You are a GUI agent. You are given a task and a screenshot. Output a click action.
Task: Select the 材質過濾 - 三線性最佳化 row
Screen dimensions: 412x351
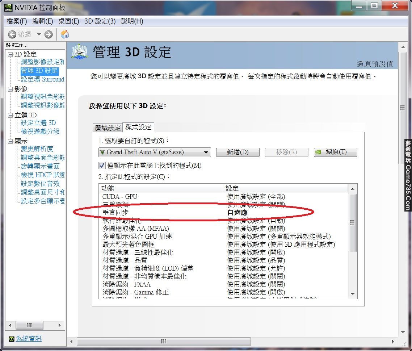[x=223, y=252]
